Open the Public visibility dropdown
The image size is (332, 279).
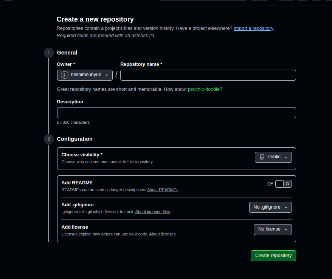(273, 157)
